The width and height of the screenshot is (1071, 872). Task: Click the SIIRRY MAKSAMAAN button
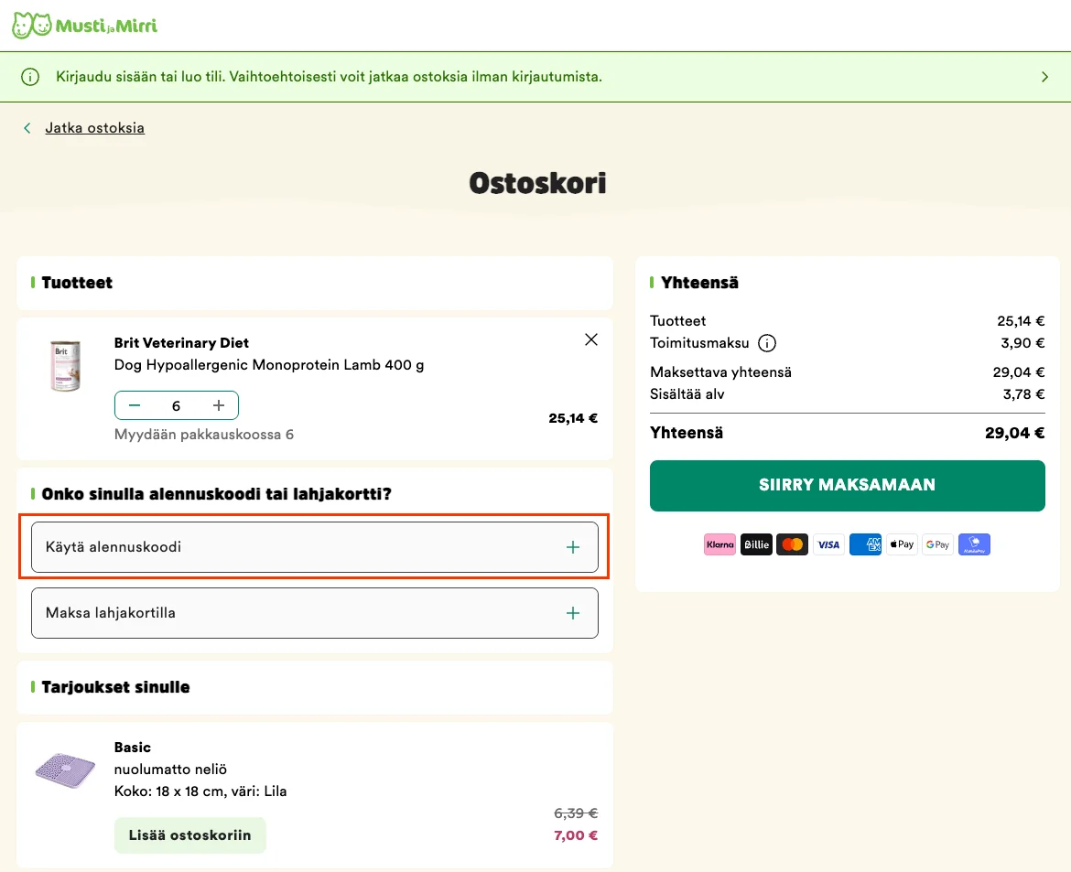847,486
